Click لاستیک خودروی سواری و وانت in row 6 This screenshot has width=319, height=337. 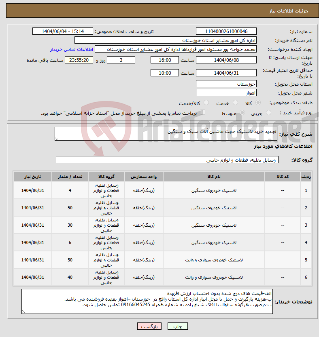click(214, 278)
